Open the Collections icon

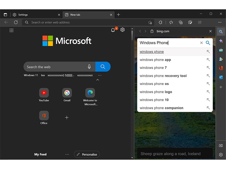click(x=181, y=22)
